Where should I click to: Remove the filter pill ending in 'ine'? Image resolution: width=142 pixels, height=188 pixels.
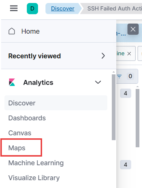coord(129,54)
